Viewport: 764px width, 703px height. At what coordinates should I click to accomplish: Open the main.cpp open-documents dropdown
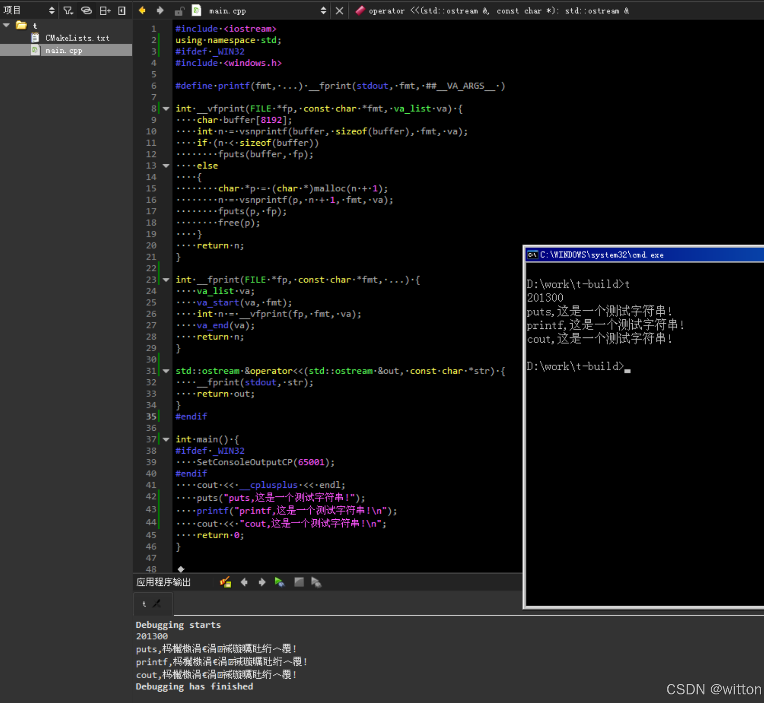coord(323,10)
